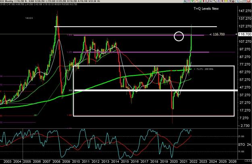Click the 77.270 price axis value
252x164 pixels.
(245, 64)
